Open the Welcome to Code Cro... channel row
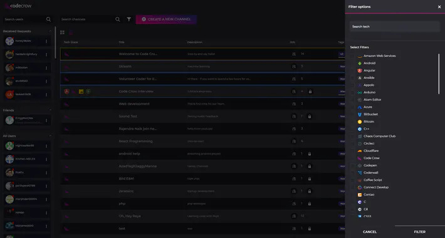Viewport: 445px width, 238px height. click(x=202, y=54)
